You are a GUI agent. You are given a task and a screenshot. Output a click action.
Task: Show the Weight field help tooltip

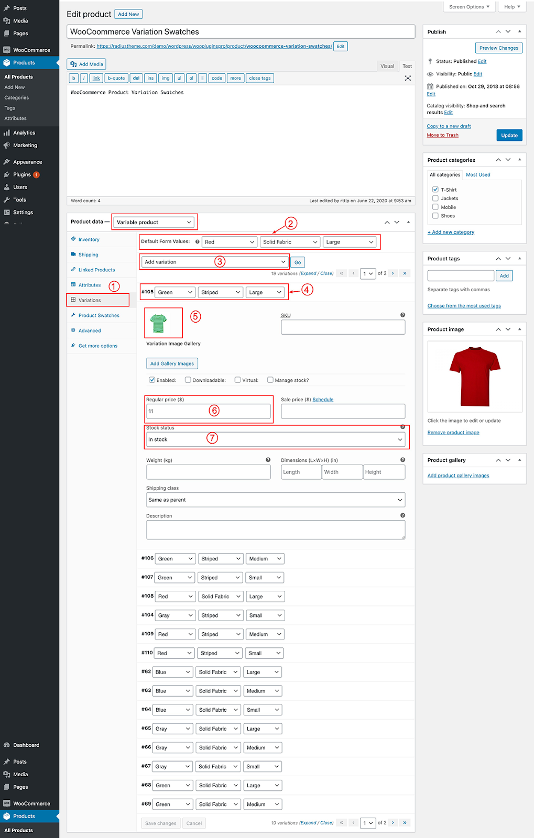[x=268, y=460]
